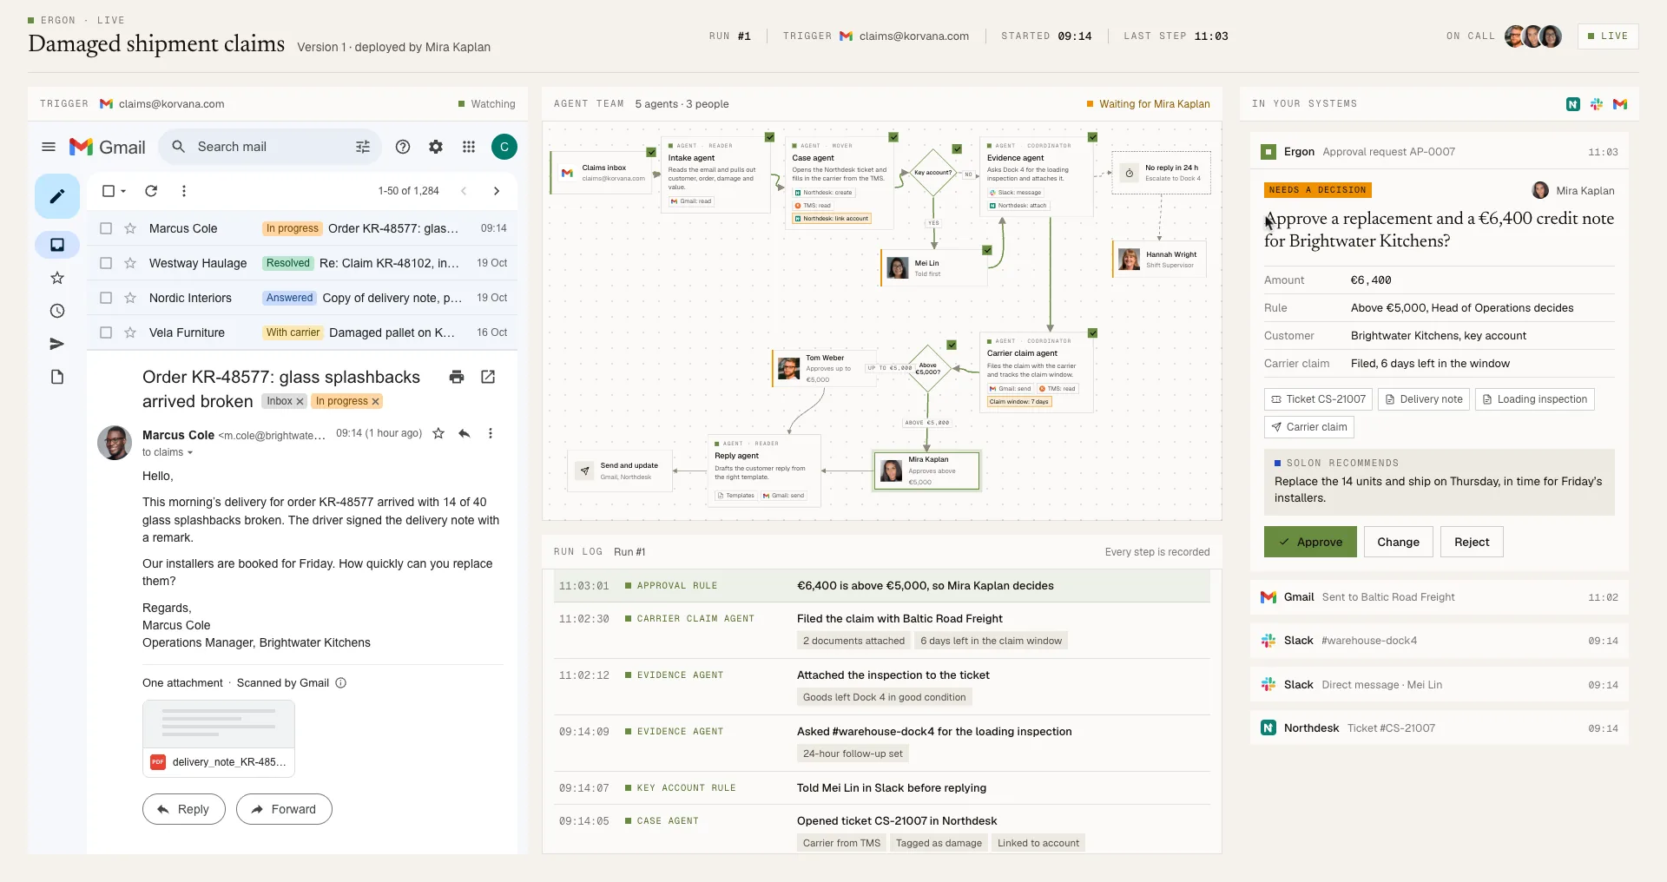Open Snoozed mail clock icon in sidebar
Image resolution: width=1667 pixels, height=882 pixels.
point(57,311)
